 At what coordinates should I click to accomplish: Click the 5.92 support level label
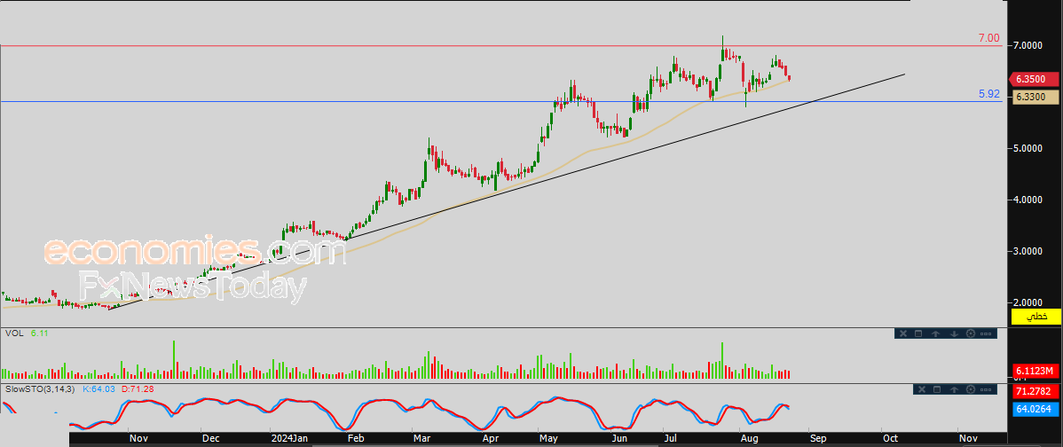(x=989, y=94)
